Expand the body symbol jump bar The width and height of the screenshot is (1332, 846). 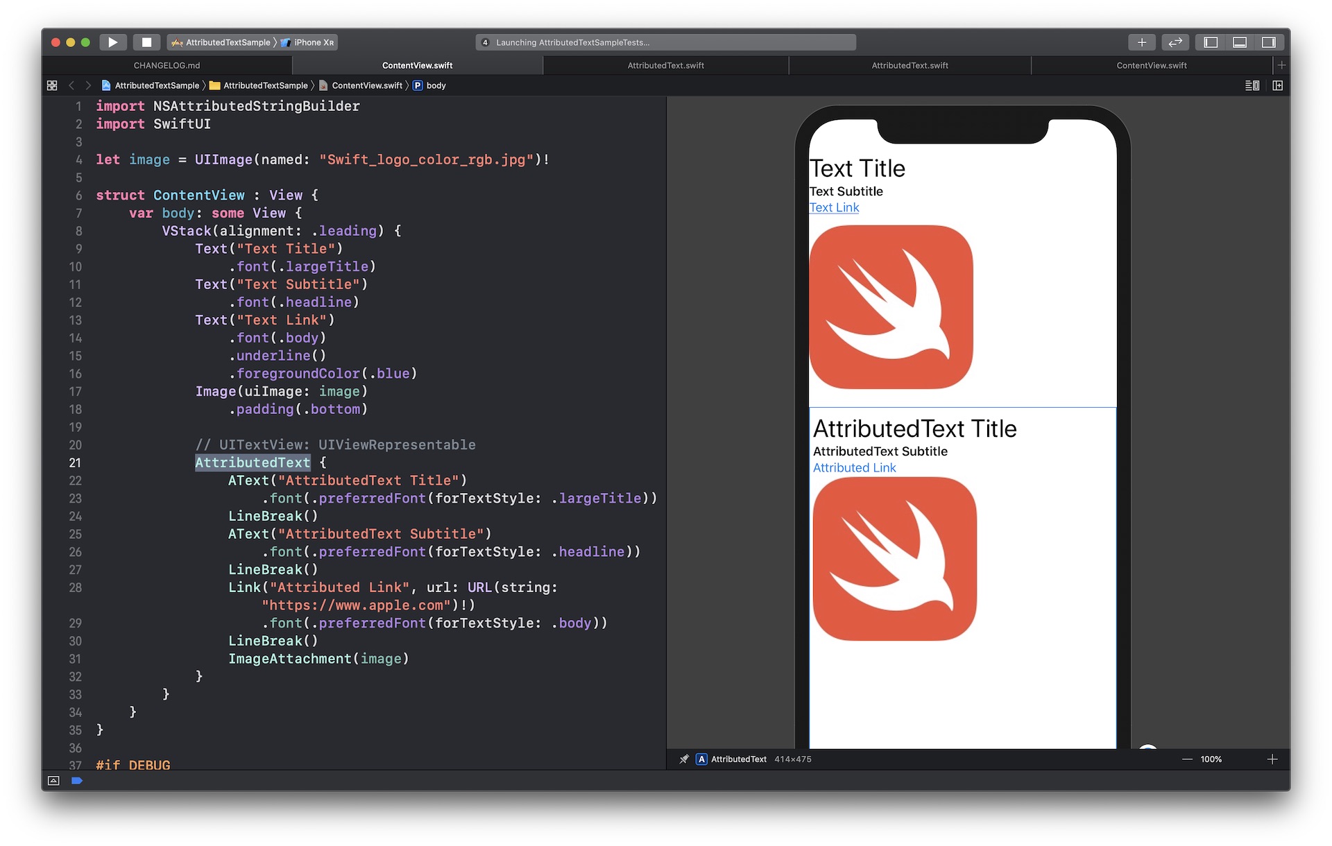click(436, 85)
